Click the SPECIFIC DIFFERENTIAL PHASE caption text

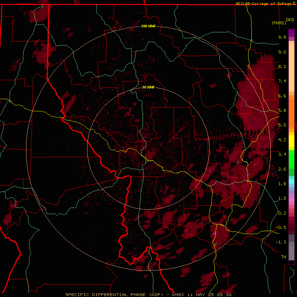pos(105,295)
